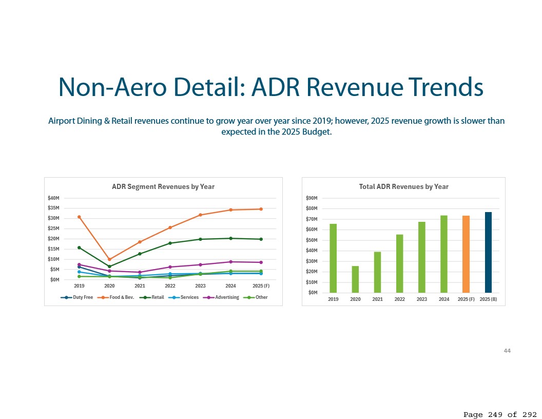The height and width of the screenshot is (419, 542).
Task: Click the ADR Segment Revenues by Year title
Action: tap(163, 186)
